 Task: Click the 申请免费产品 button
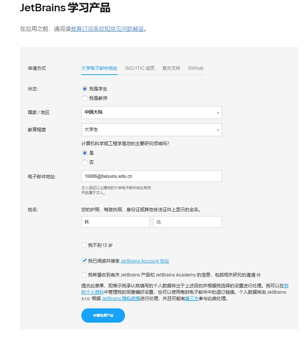coord(102,315)
